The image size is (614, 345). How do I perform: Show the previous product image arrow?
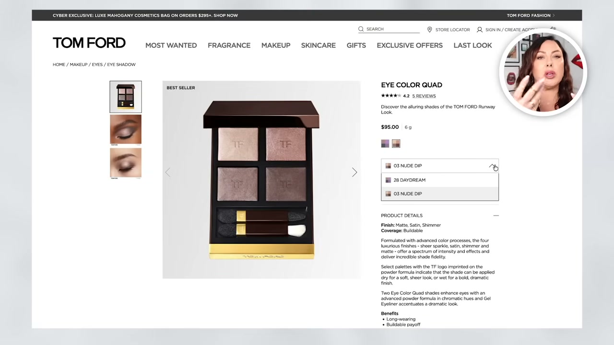[167, 172]
